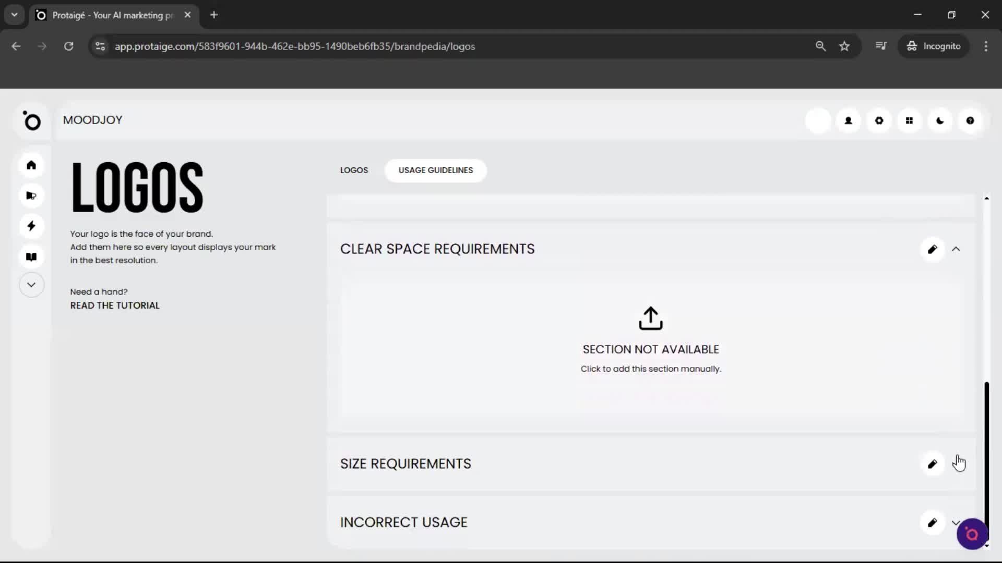
Task: Open the Read The Tutorial link
Action: (115, 305)
